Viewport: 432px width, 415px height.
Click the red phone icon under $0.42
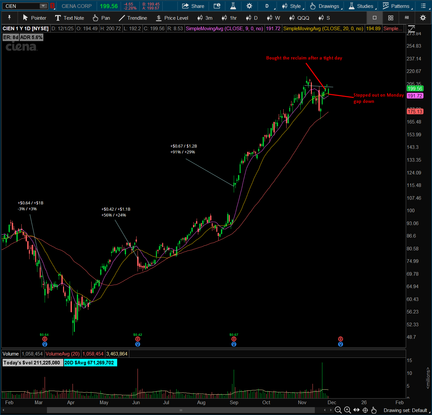click(138, 339)
